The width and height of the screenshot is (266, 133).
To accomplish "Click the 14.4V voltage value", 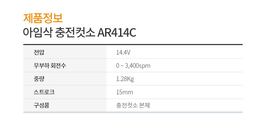I will coord(123,52).
